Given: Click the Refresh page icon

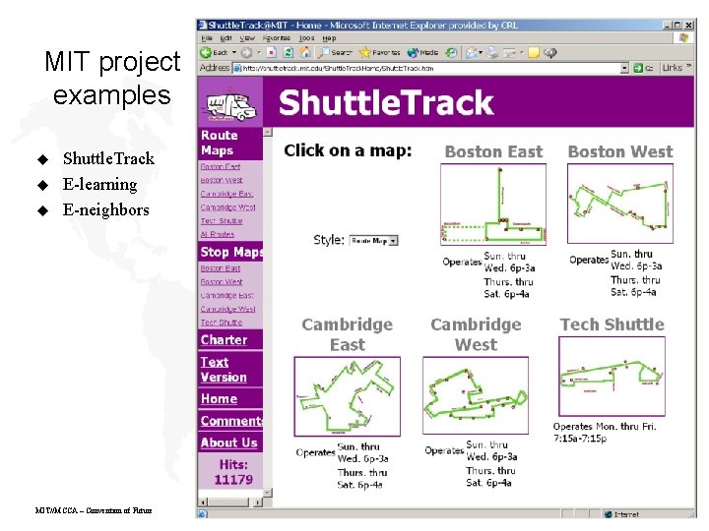Looking at the screenshot, I should [288, 53].
